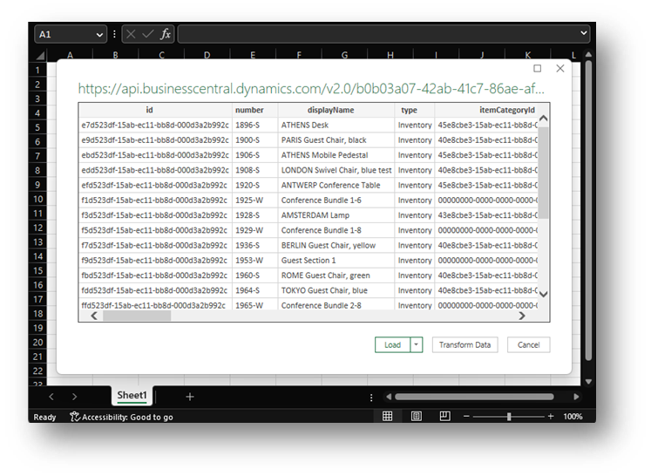Click worksheet scroll right arrow
The height and width of the screenshot is (476, 651).
tap(576, 397)
